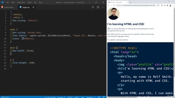Click the '<html lang="en">' line in code block
Screen dimensions: 175x98
(x=124, y=52)
